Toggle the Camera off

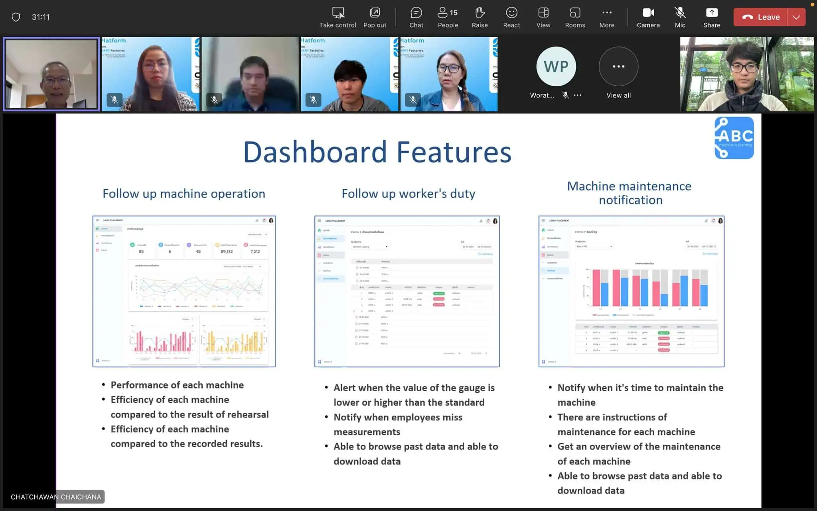[x=648, y=16]
